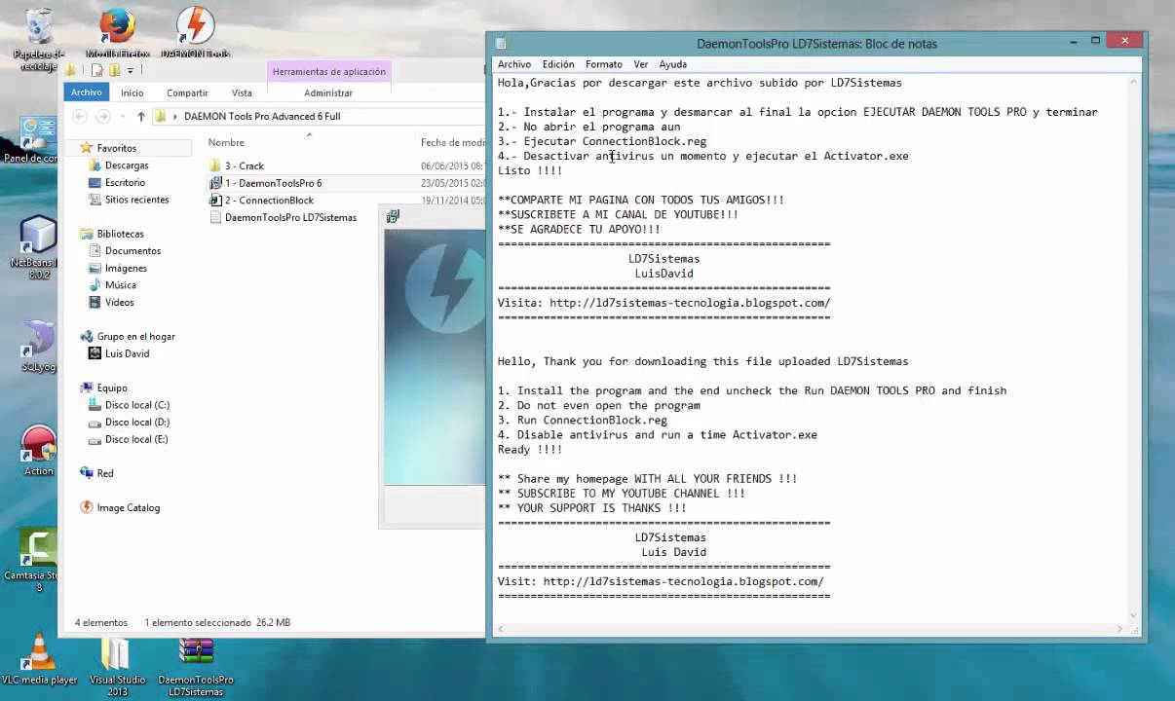The height and width of the screenshot is (701, 1175).
Task: Open Documentos library
Action: [133, 251]
